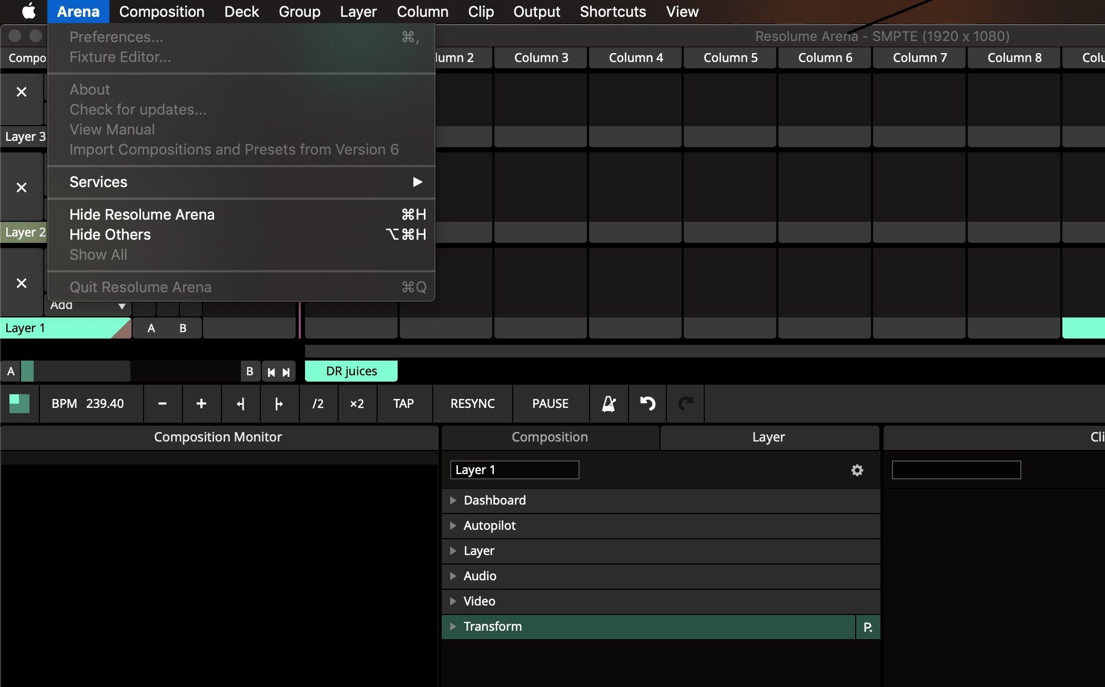
Task: Click the Layer 1 name field
Action: tap(514, 470)
